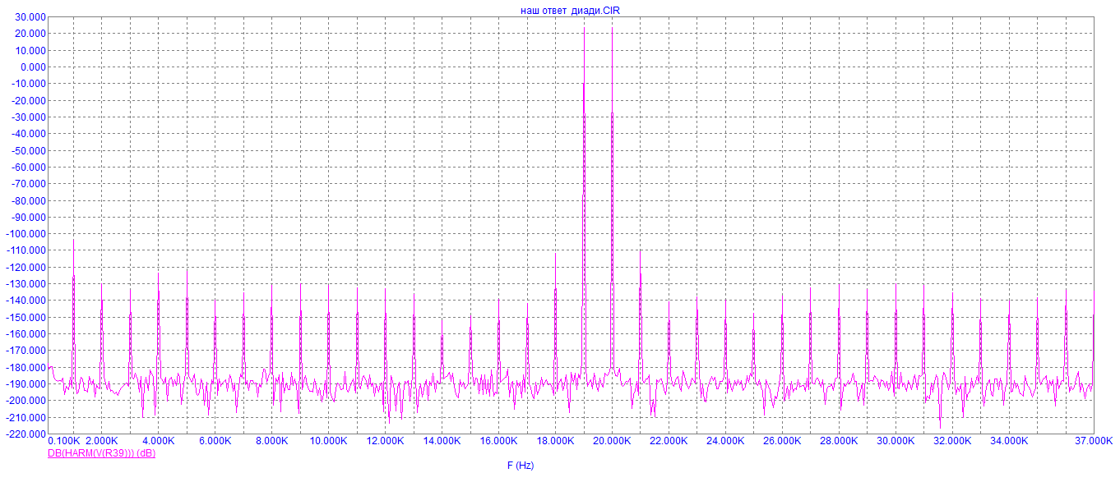This screenshot has height=482, width=1120.
Task: Click the 12.000K frequency tick label
Action: 386,442
